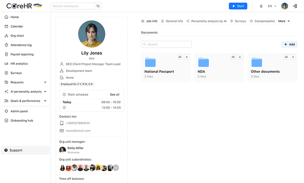Click the AI personality analysis sparkle icon
Screen dimensions: 304x183
tap(7, 91)
